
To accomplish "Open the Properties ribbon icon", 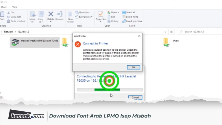I will 101,14.
